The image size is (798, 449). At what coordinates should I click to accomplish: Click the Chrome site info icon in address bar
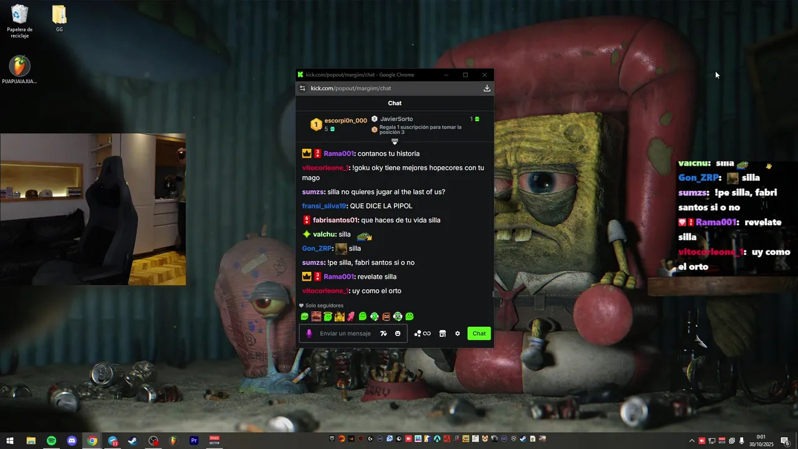[302, 89]
